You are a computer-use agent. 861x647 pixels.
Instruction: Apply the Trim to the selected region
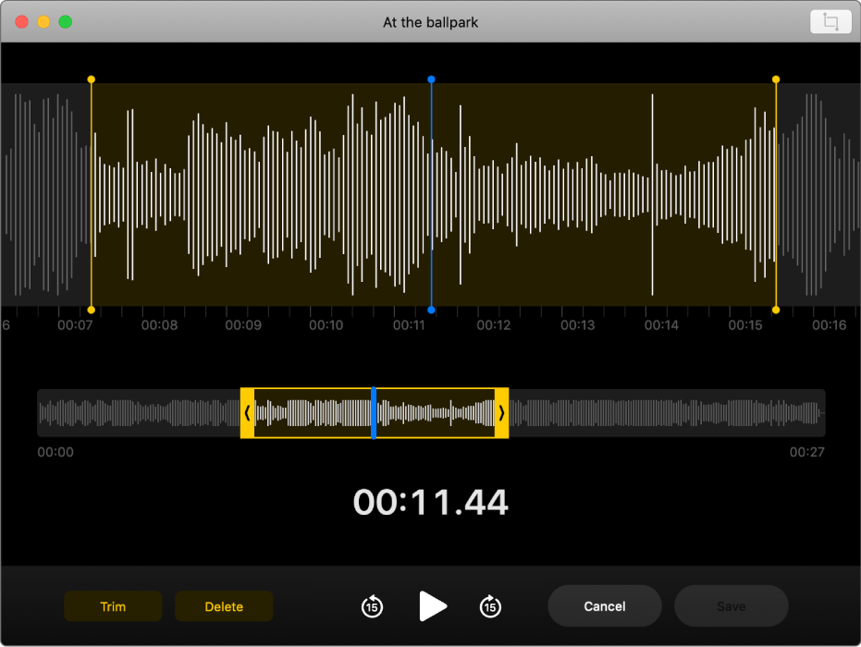[112, 606]
